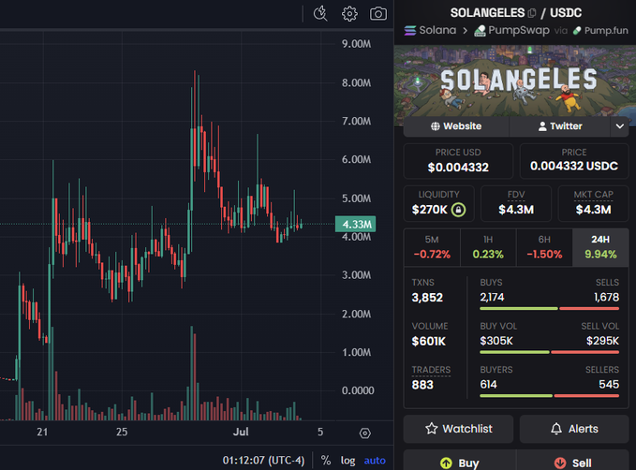This screenshot has width=636, height=470.
Task: Open time axis settings target icon
Action: coord(364,433)
